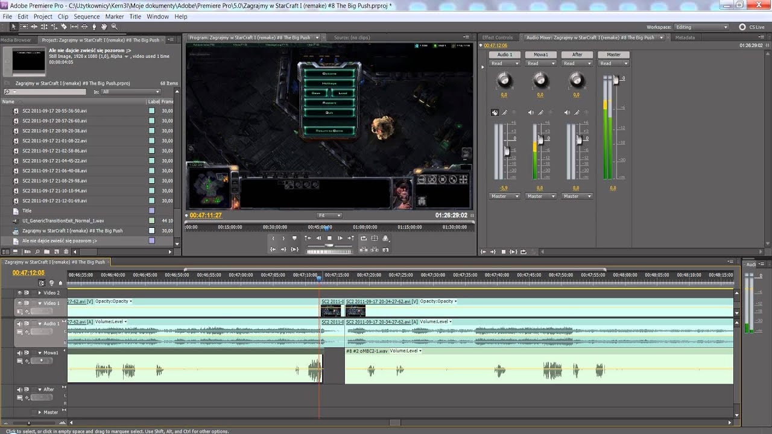Click the Audio 1 pan knob

click(x=504, y=80)
